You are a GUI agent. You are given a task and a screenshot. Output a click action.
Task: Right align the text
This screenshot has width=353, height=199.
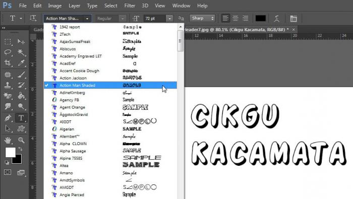(246, 18)
